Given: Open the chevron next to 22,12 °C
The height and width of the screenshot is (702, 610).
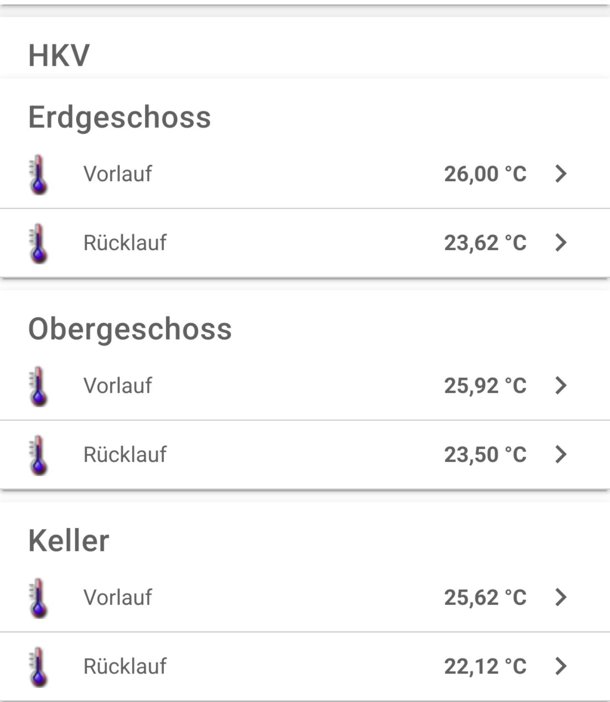Looking at the screenshot, I should [561, 666].
